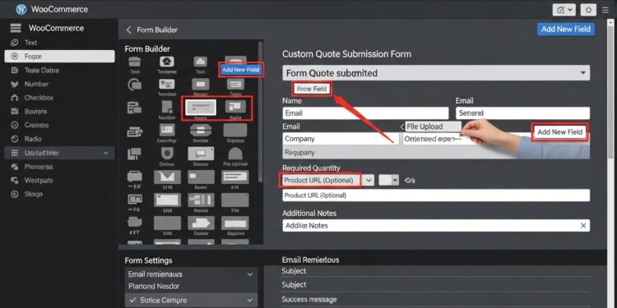Click the Crembe sidebar icon

pyautogui.click(x=15, y=126)
